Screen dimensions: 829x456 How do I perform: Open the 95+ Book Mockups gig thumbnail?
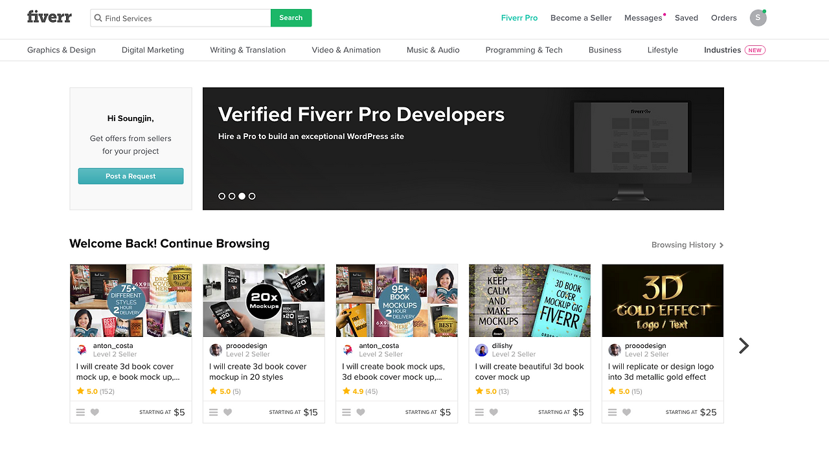(x=397, y=301)
